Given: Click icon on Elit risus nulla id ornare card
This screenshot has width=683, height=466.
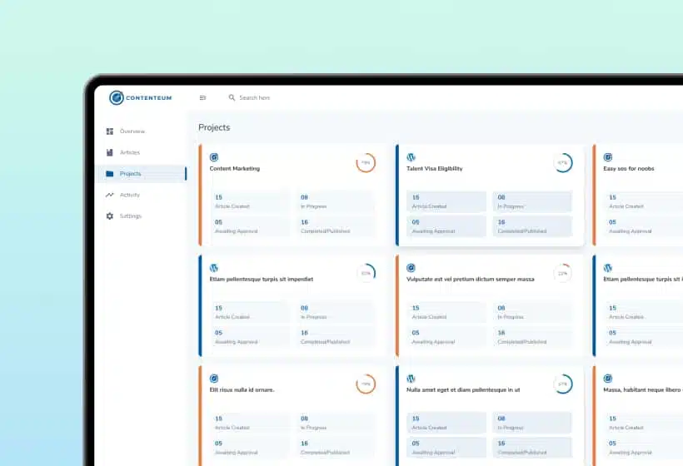Looking at the screenshot, I should 214,379.
